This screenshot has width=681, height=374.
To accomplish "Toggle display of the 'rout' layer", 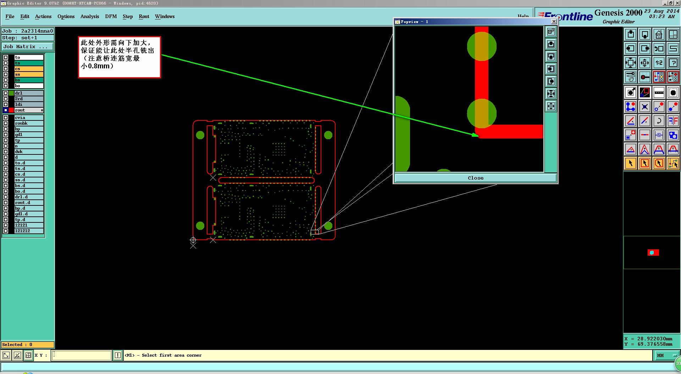I will pyautogui.click(x=6, y=110).
